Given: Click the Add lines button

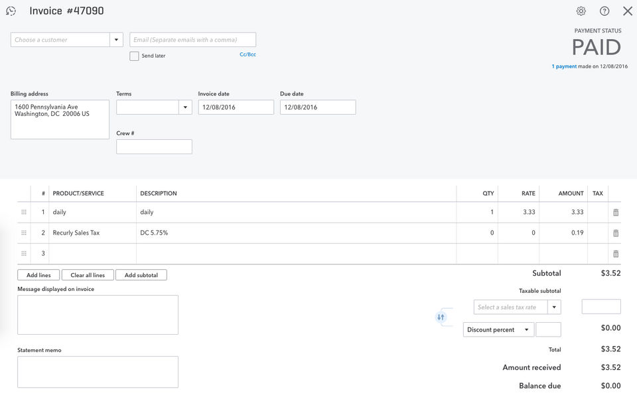Looking at the screenshot, I should 38,275.
